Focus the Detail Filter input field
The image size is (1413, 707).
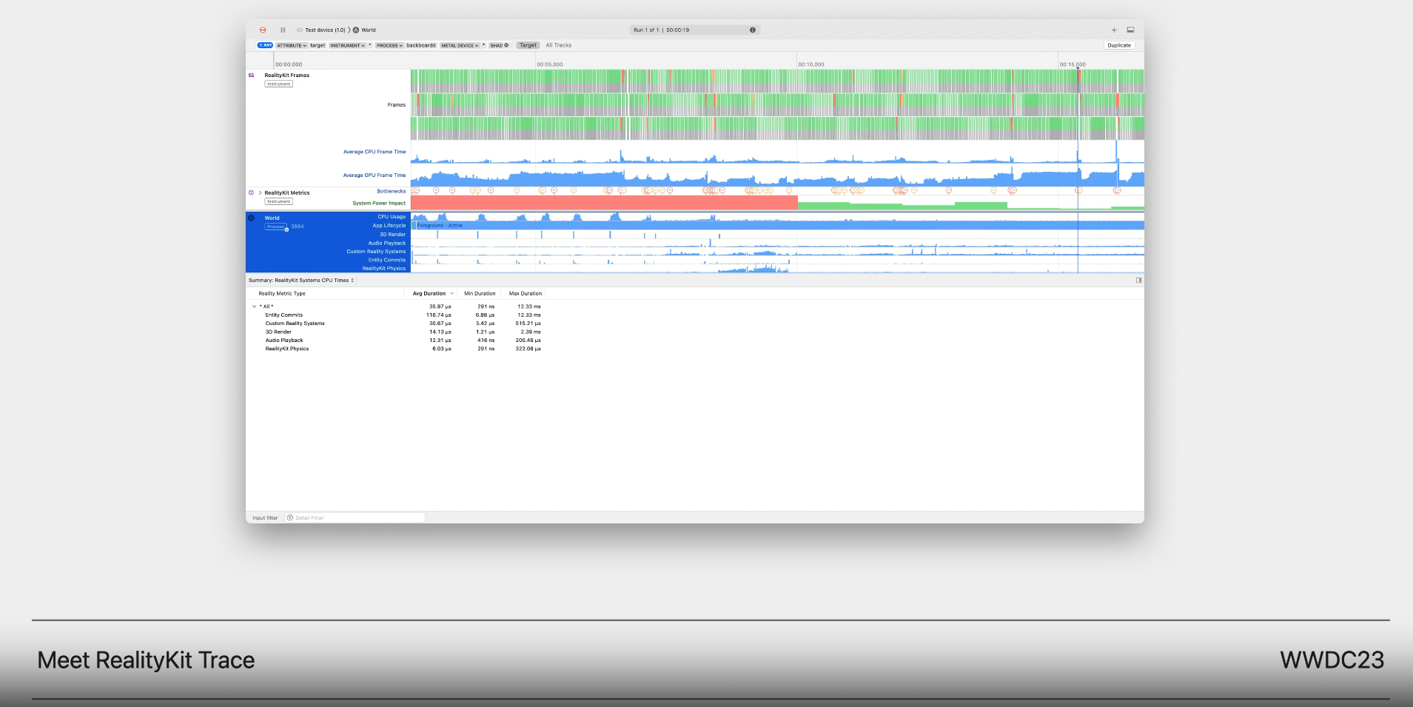coord(356,518)
